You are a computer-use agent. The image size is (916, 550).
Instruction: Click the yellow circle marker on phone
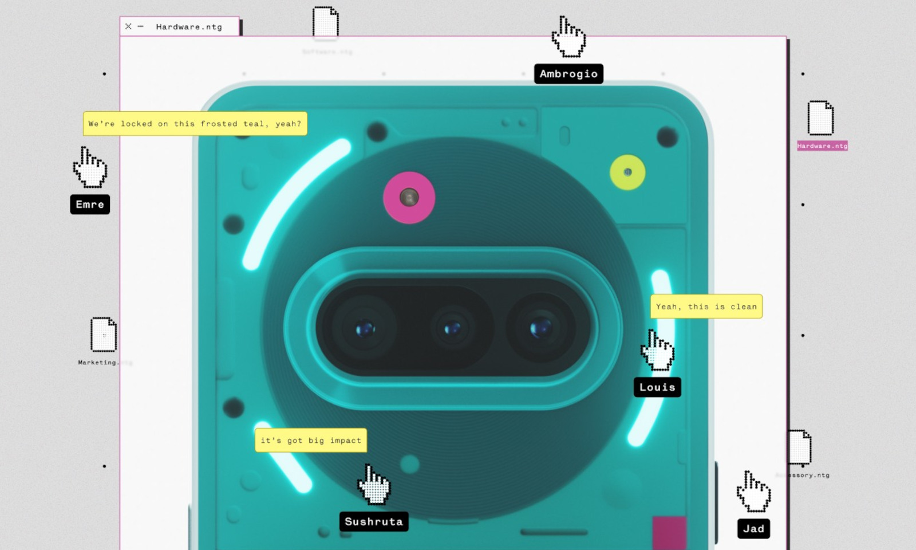pos(627,172)
